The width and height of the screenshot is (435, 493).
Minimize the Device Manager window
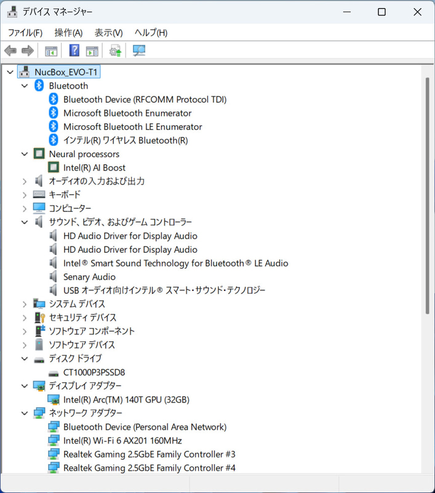(x=347, y=12)
